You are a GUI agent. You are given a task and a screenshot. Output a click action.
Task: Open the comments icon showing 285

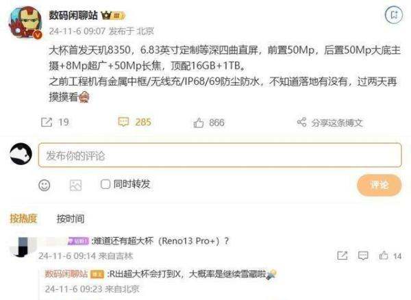[x=123, y=122]
